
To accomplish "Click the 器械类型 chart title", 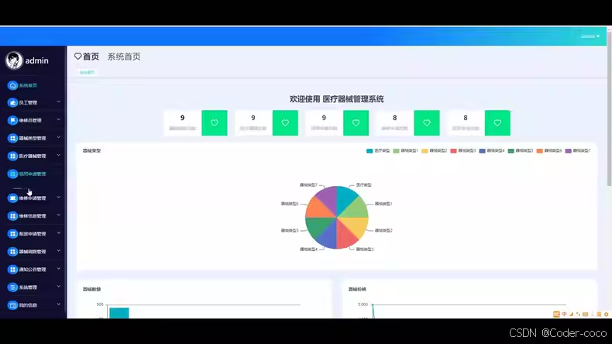I will coord(91,151).
